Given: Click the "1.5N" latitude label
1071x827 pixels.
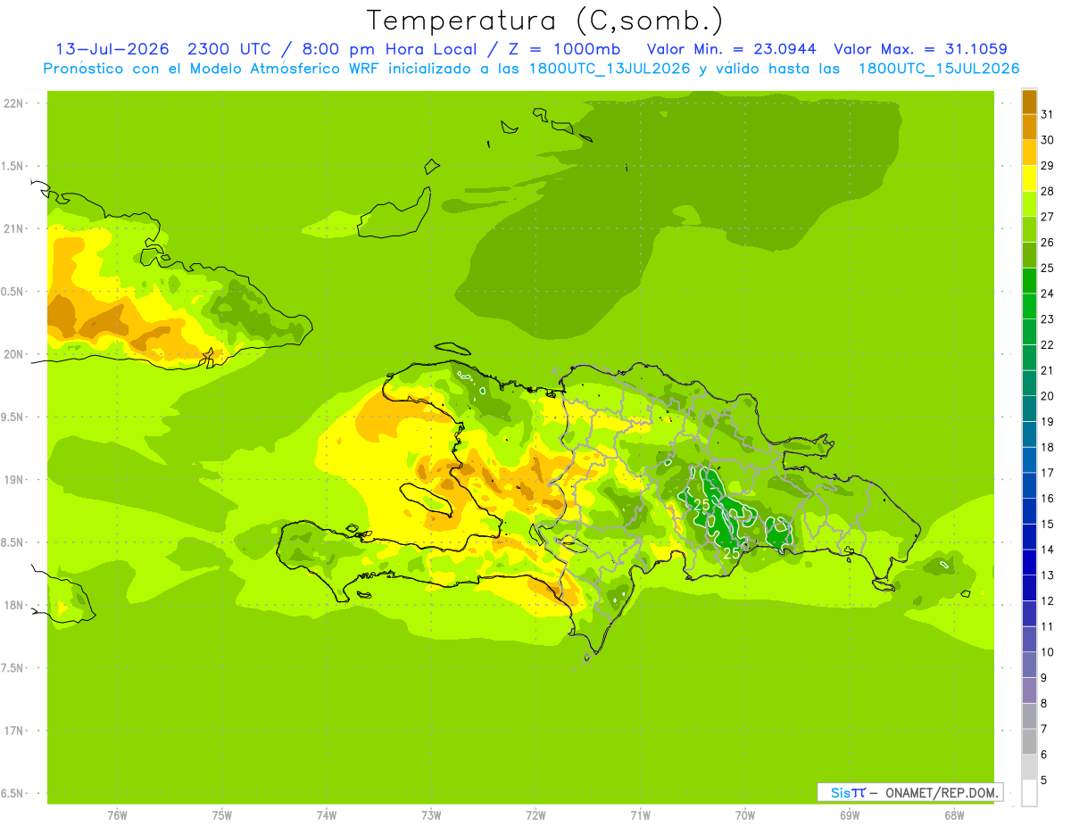Looking at the screenshot, I should coord(14,166).
